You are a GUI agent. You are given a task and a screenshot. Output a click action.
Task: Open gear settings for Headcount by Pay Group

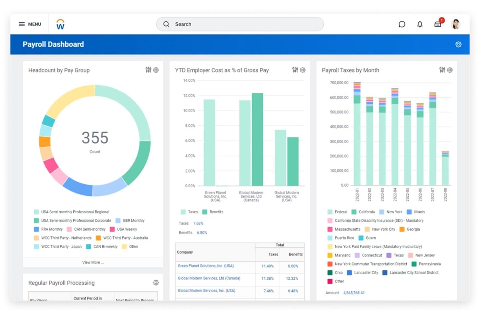click(x=156, y=70)
